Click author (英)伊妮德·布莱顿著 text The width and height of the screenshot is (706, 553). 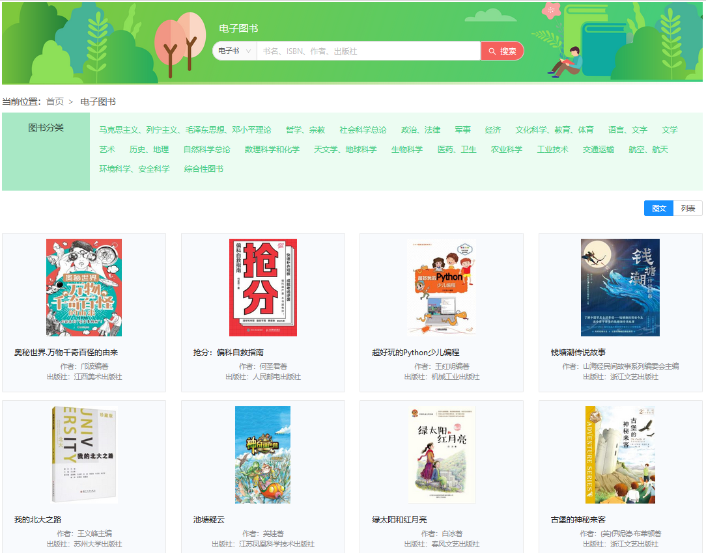coord(631,533)
